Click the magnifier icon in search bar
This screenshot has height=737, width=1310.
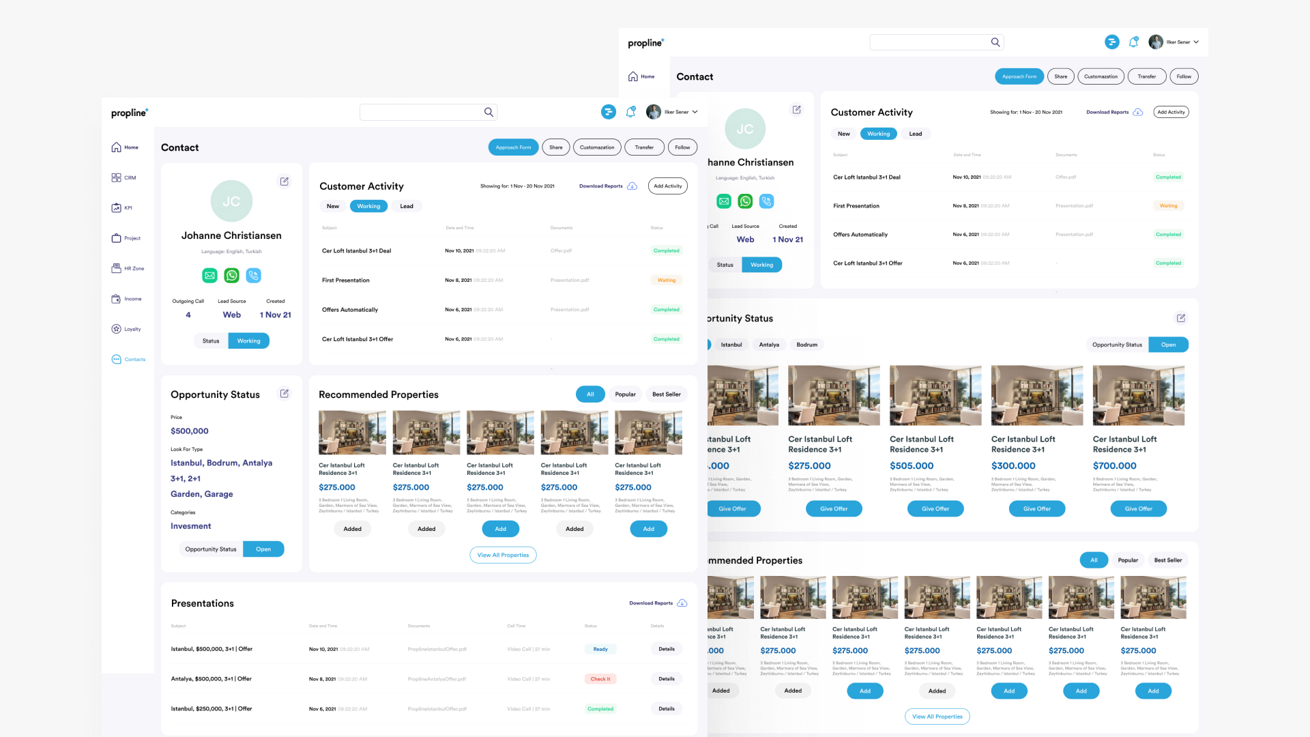click(489, 112)
